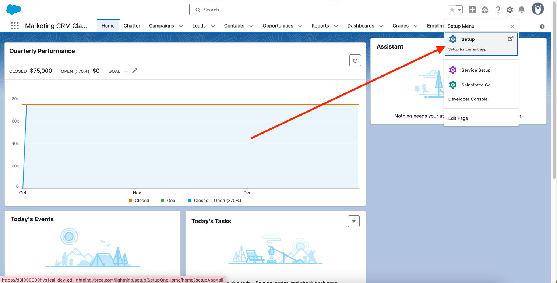
Task: Click the page info icon at far right
Action: tap(542, 26)
